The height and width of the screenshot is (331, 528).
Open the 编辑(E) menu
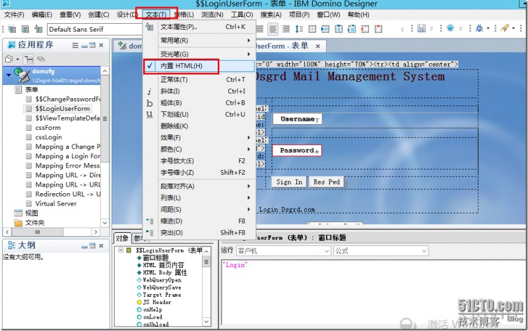click(42, 15)
